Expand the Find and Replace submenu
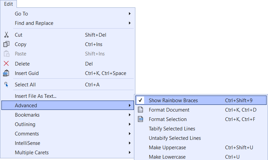This screenshot has width=268, height=160. coord(34,23)
